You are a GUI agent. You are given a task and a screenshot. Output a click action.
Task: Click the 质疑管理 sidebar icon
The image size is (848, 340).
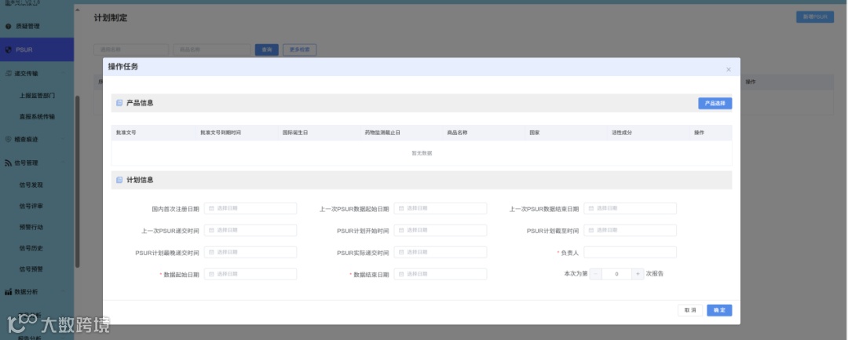(x=8, y=26)
